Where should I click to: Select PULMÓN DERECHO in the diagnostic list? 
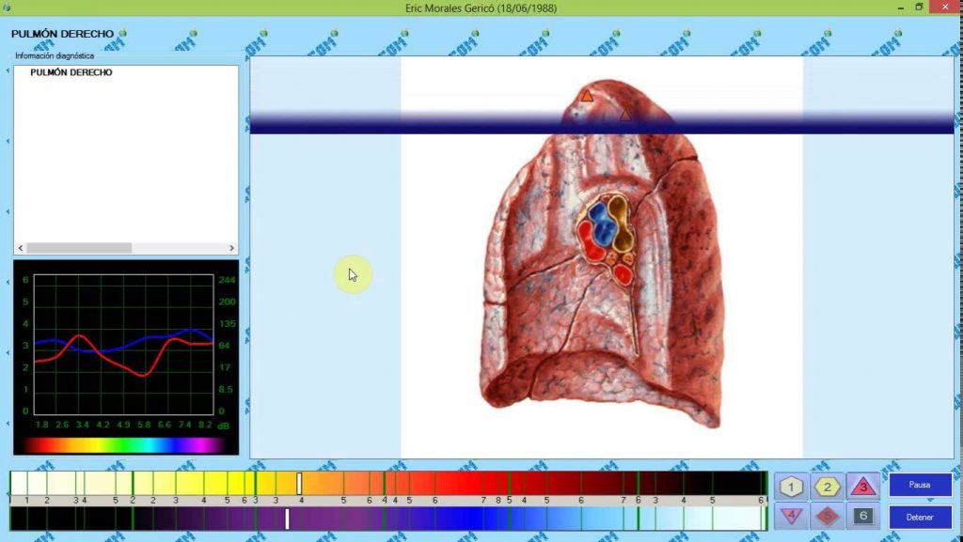coord(71,72)
